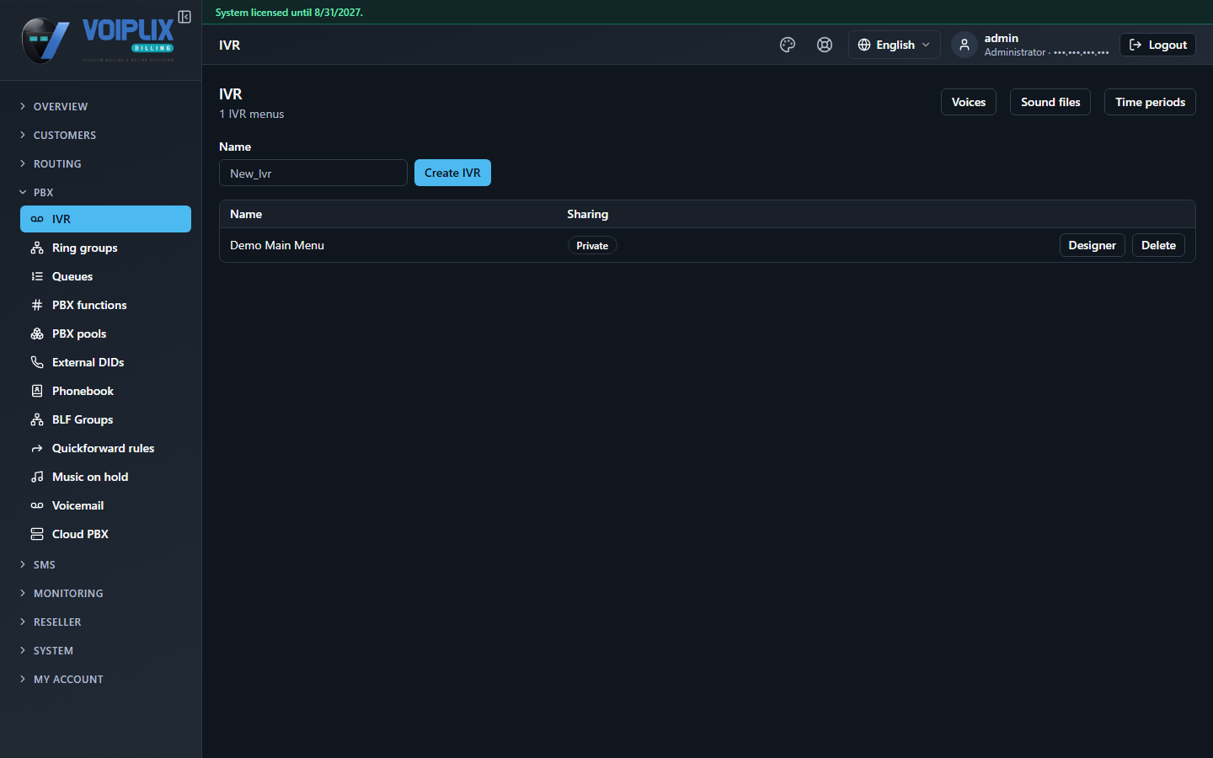
Task: Select the PBX pools menu item
Action: point(105,334)
